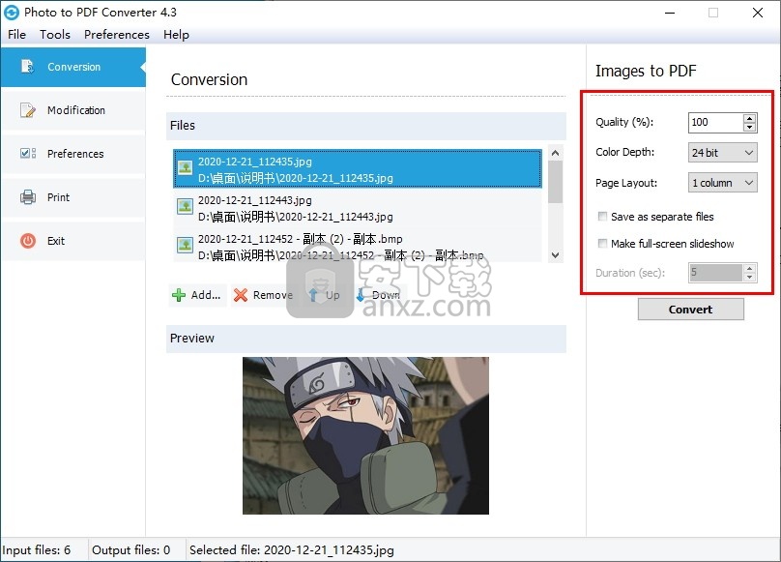Click the Print printer icon
781x562 pixels.
(x=28, y=197)
